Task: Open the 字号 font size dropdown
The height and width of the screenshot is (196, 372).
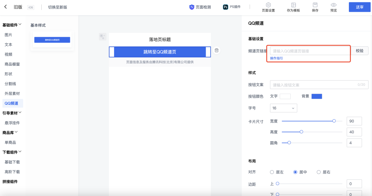Action: point(283,108)
